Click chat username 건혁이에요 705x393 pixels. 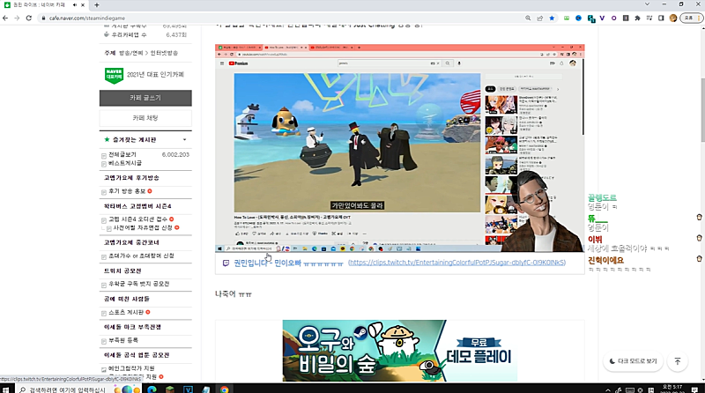[605, 260]
